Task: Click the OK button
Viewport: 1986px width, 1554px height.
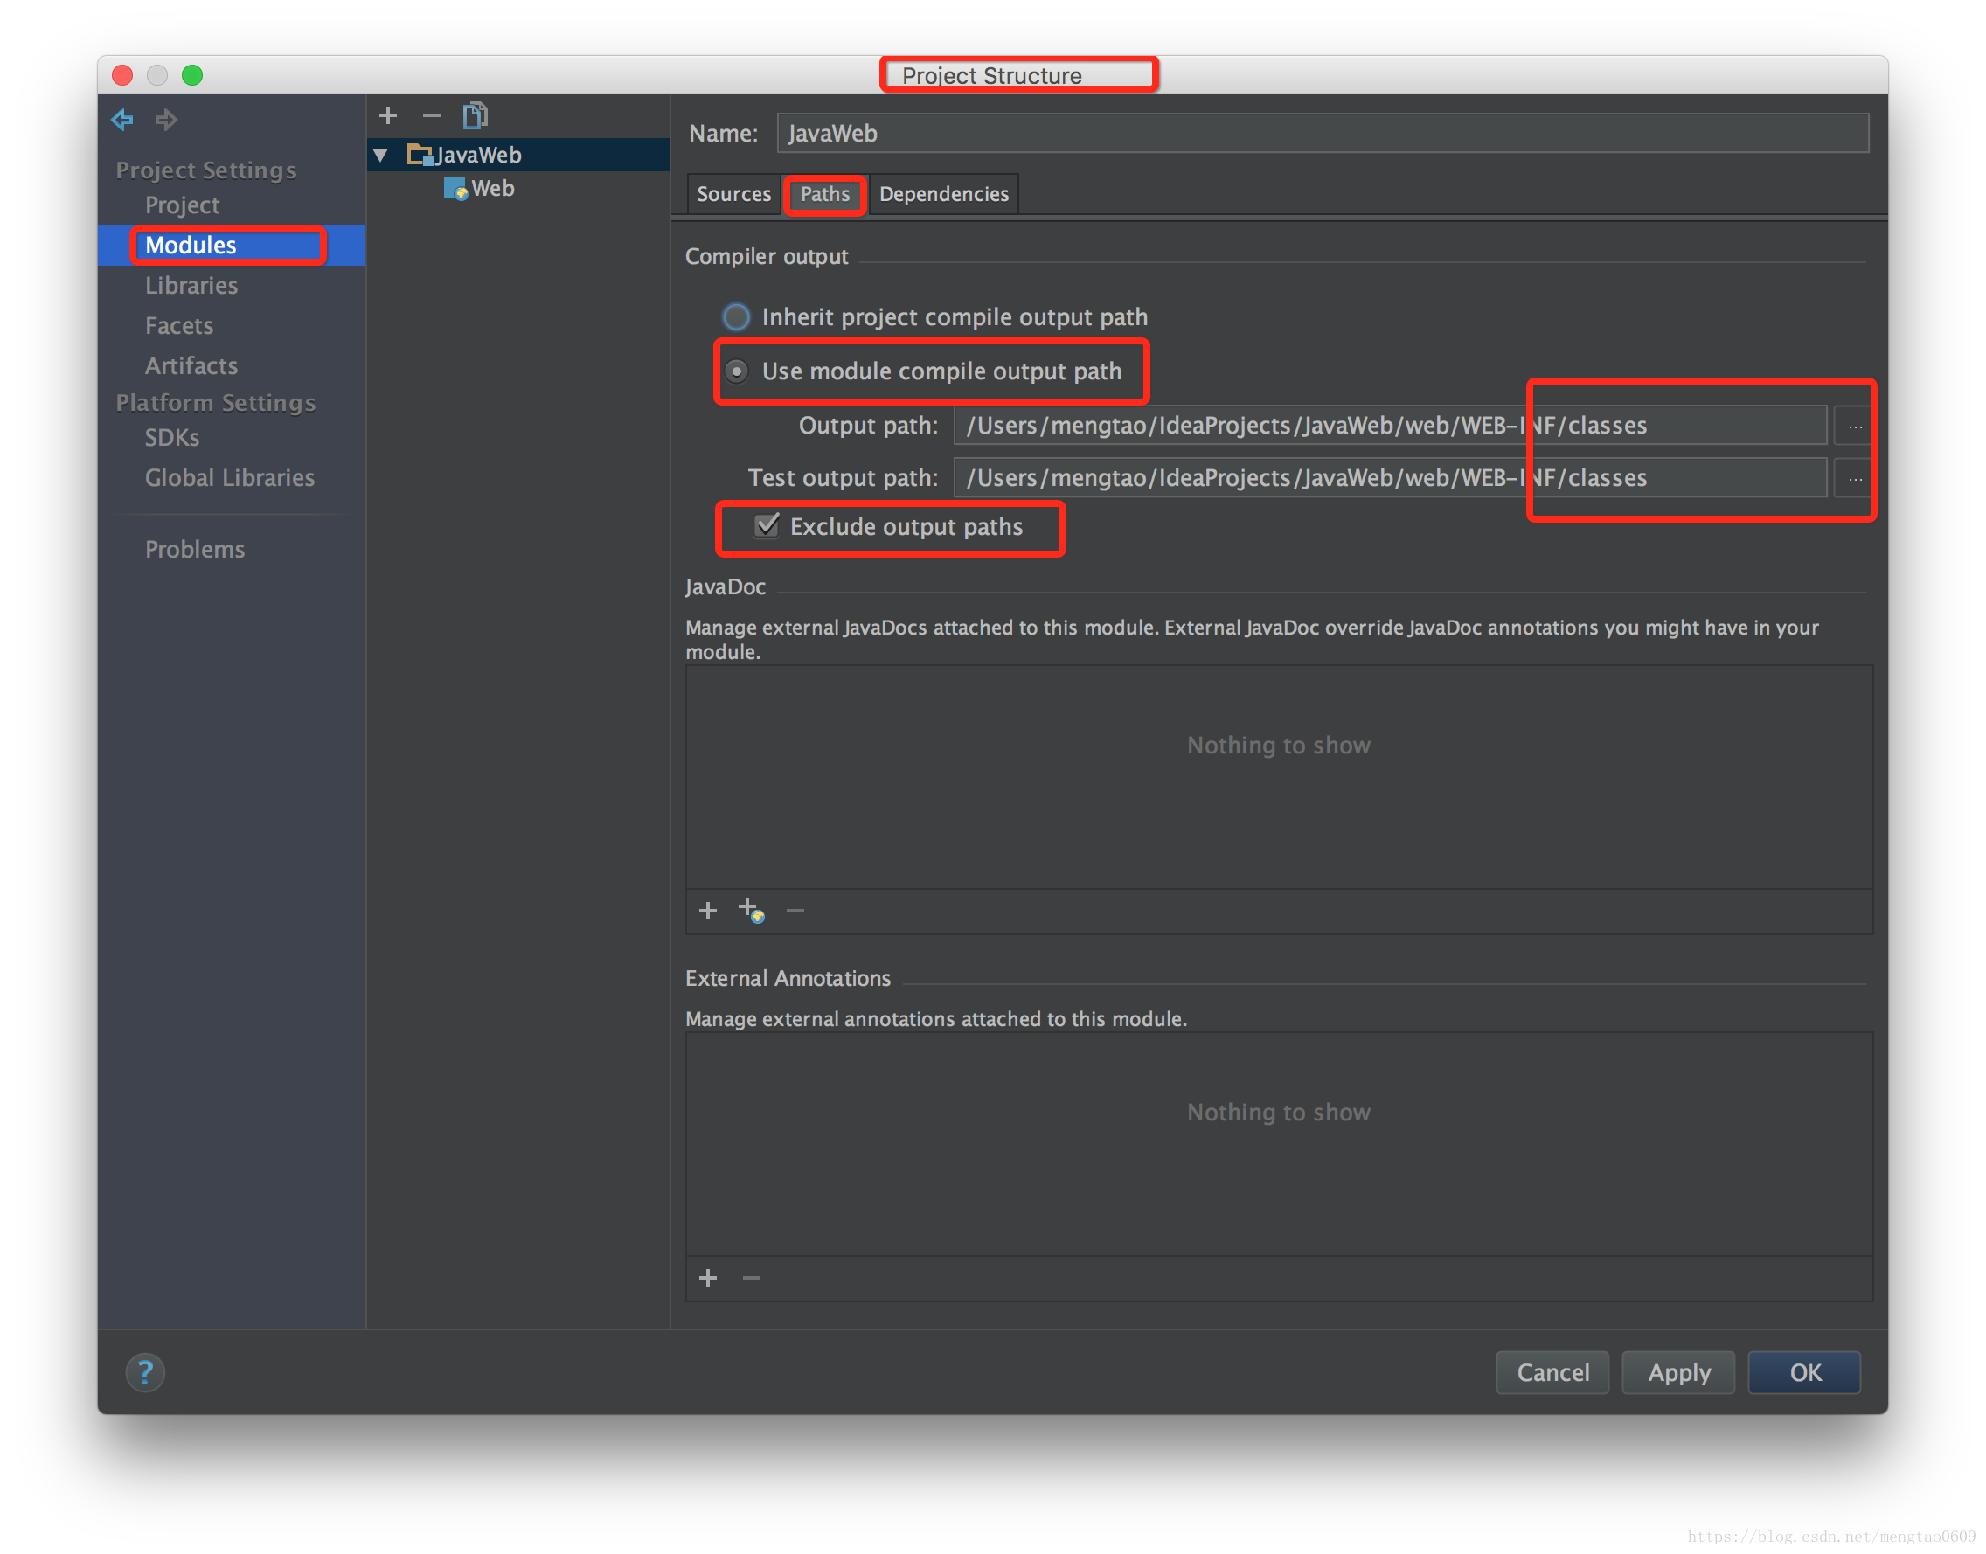Action: (x=1805, y=1372)
